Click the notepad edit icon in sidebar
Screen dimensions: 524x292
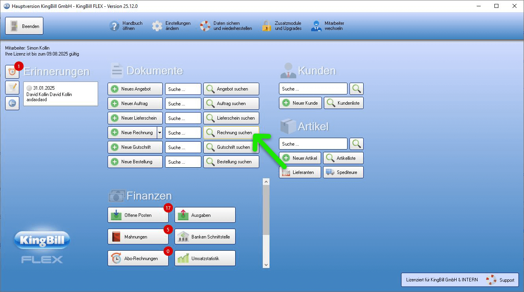[x=12, y=87]
